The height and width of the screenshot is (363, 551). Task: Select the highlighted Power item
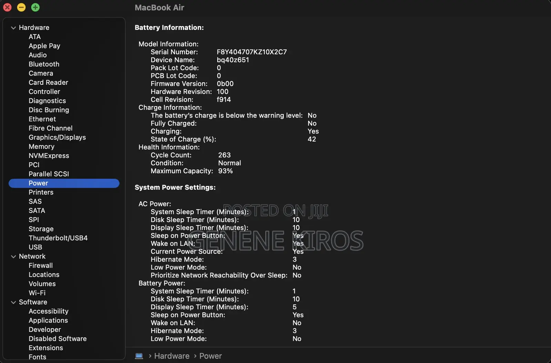point(64,183)
